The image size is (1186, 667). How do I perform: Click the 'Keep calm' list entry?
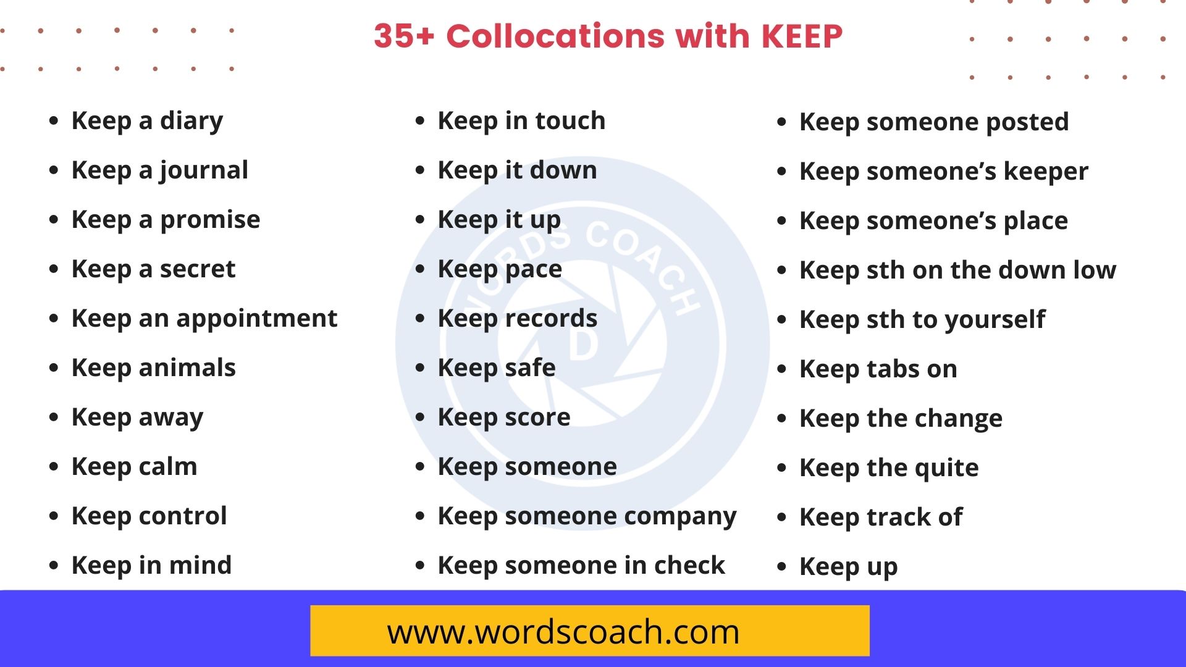click(x=132, y=465)
